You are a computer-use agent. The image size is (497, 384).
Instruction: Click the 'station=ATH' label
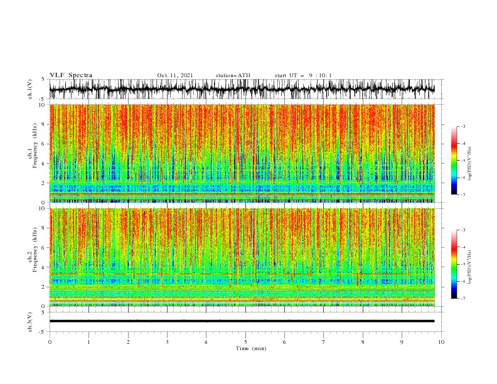233,75
